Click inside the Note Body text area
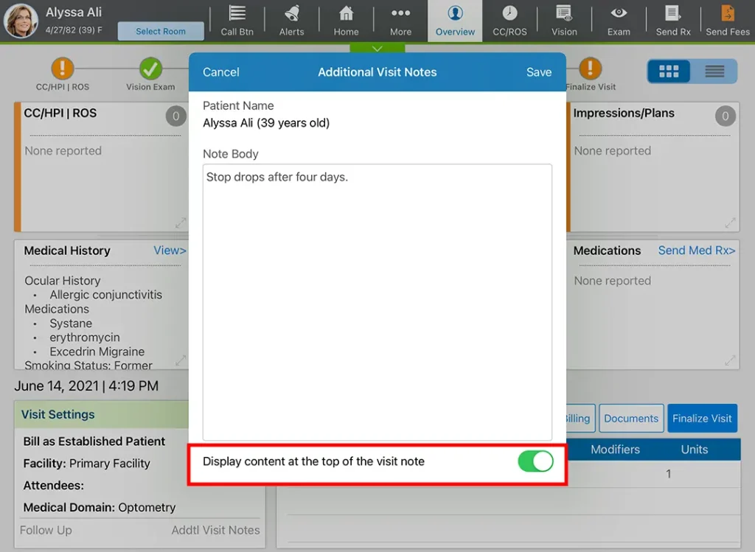This screenshot has height=552, width=755. click(377, 301)
